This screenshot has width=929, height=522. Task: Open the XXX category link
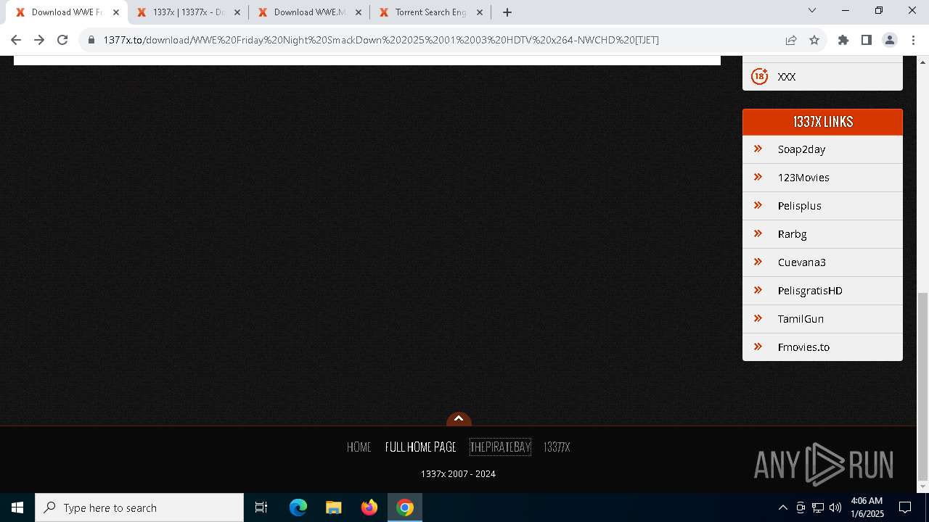[787, 77]
